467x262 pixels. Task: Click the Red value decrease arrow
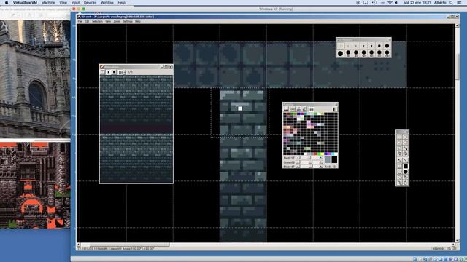(298, 158)
